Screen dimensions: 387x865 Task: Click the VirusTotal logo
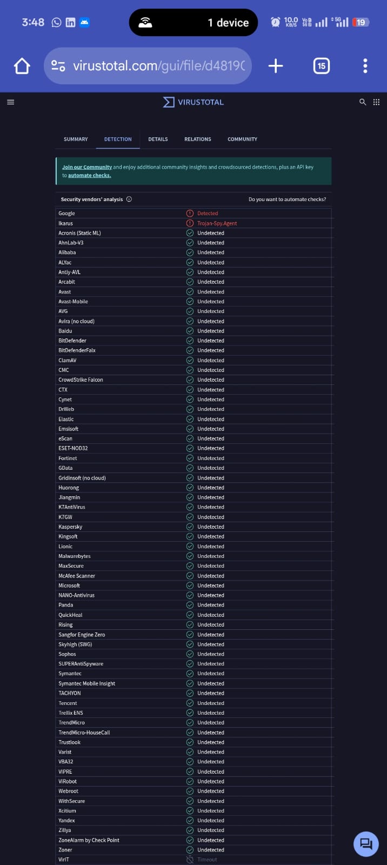point(193,102)
